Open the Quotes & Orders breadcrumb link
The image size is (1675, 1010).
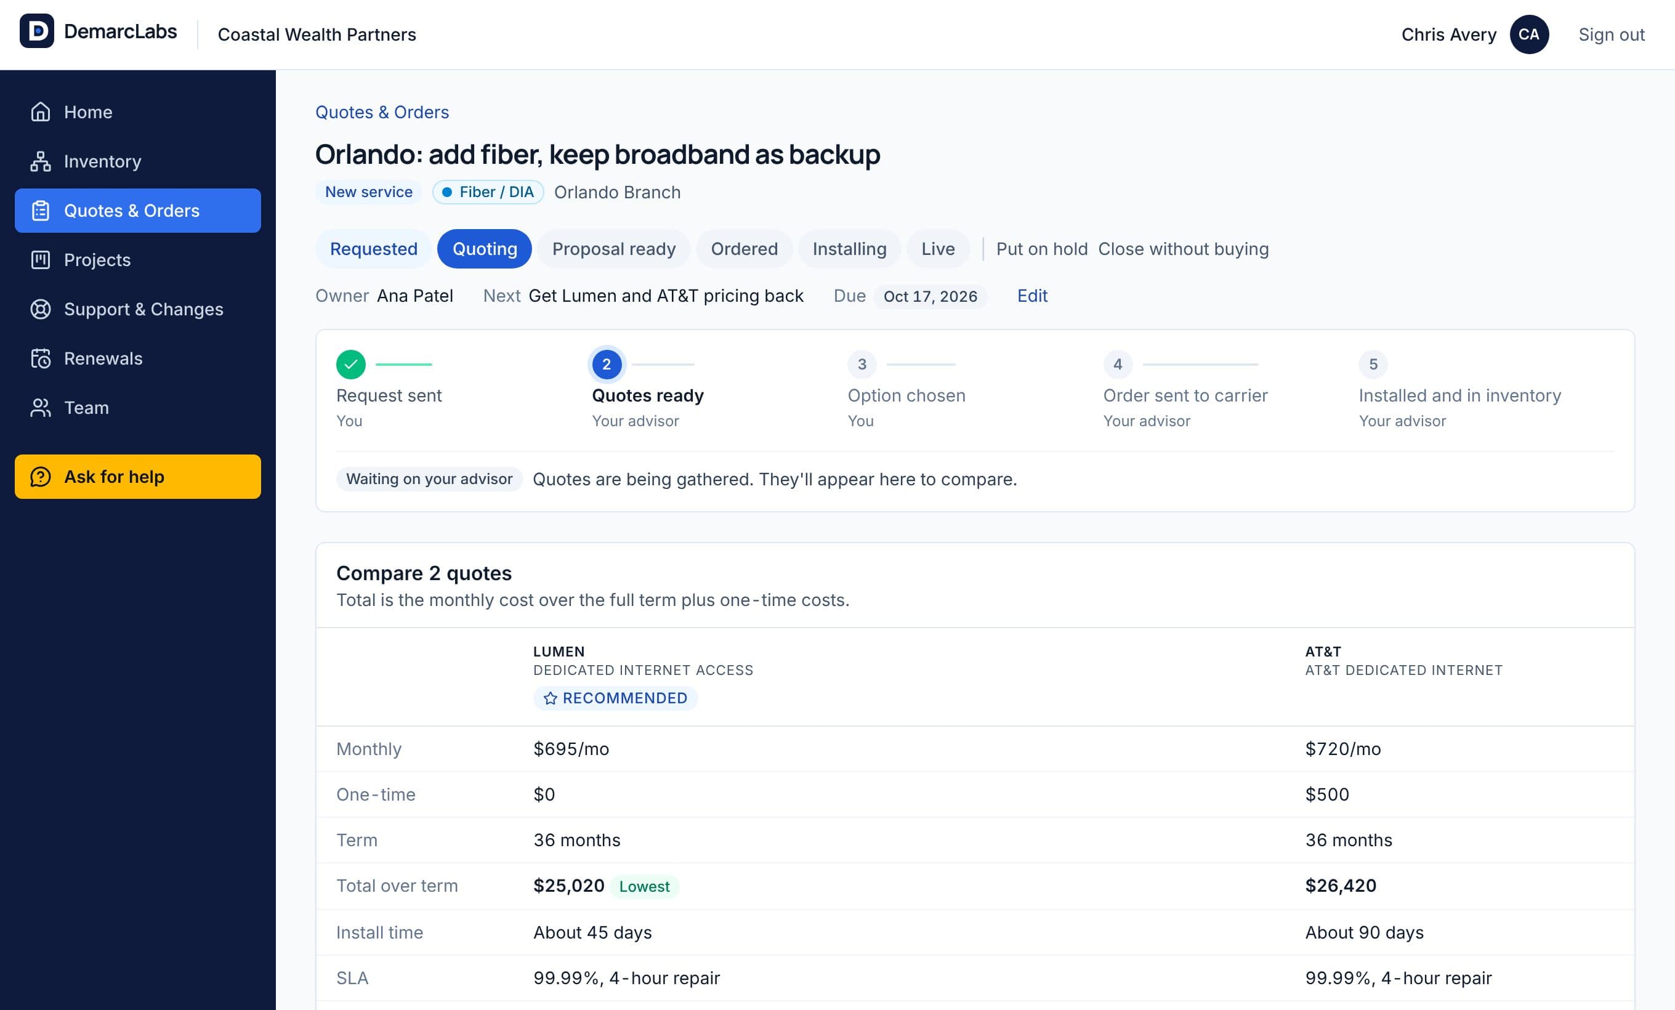click(382, 112)
